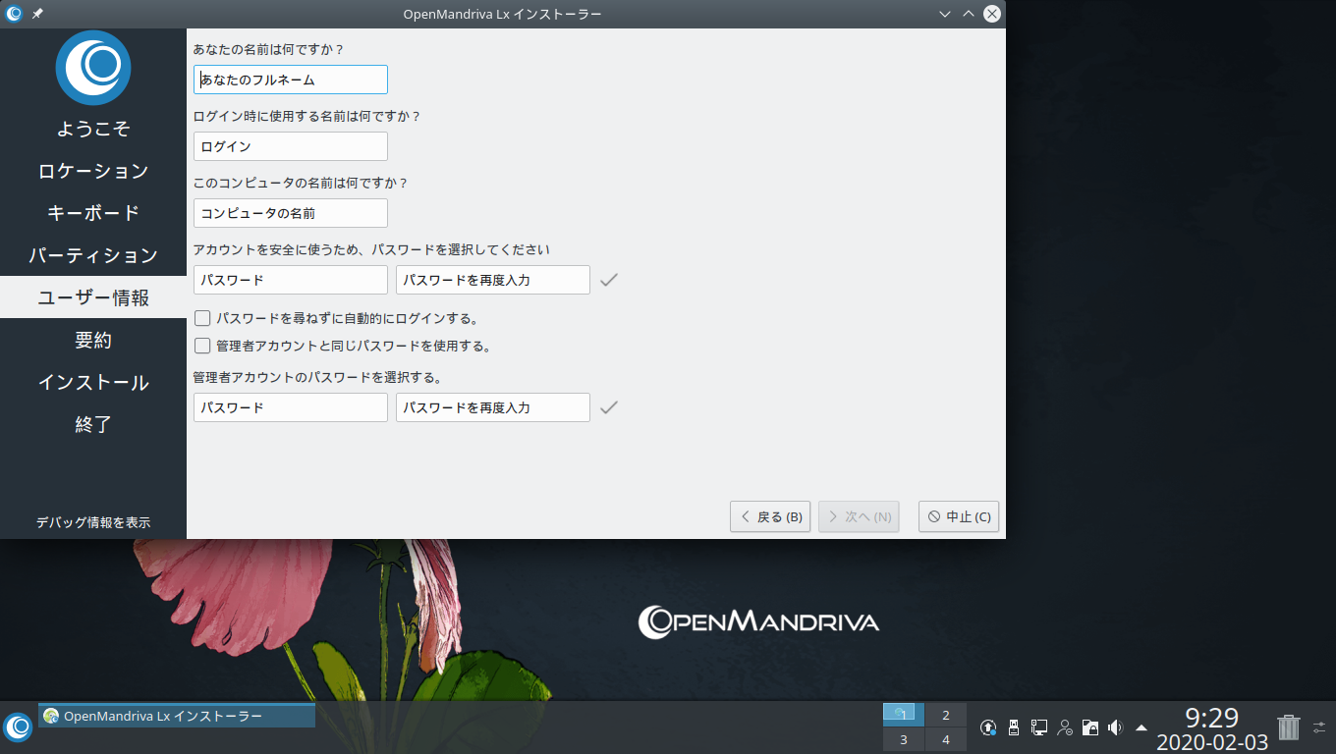This screenshot has height=754, width=1336.
Task: Open the removable USB device tray icon
Action: pyautogui.click(x=1015, y=727)
